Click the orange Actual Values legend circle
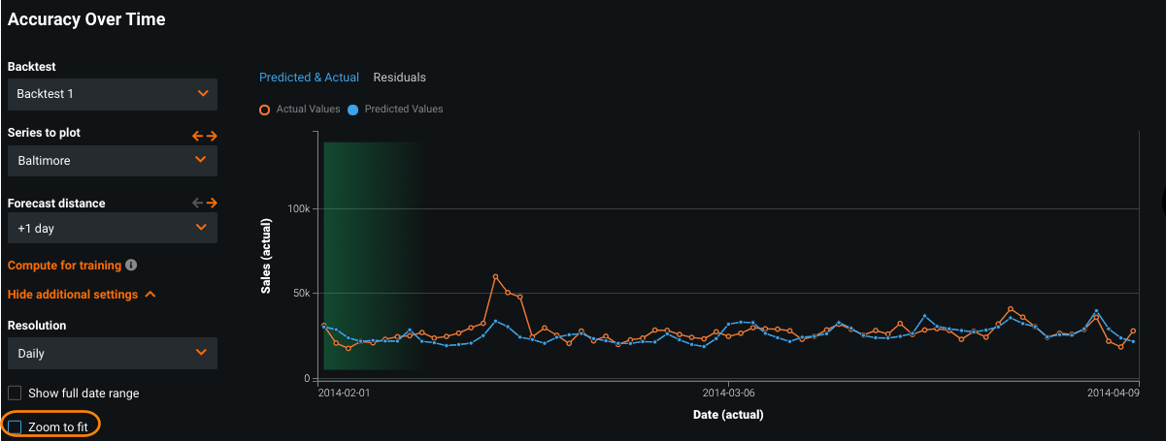This screenshot has height=441, width=1166. tap(265, 110)
